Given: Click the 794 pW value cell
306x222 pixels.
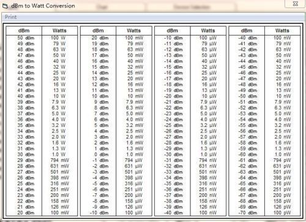Looking at the screenshot, I should pyautogui.click(x=282, y=160).
